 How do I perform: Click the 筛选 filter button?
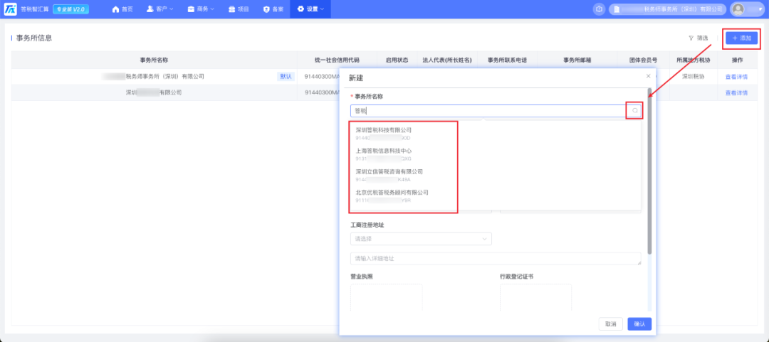pyautogui.click(x=699, y=38)
